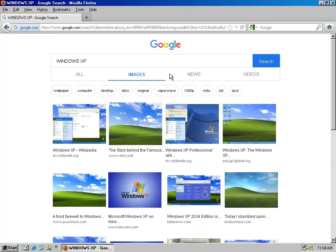Open the betanews.com Windows XP 2024 thumbnail
The image size is (336, 252).
coord(194,190)
